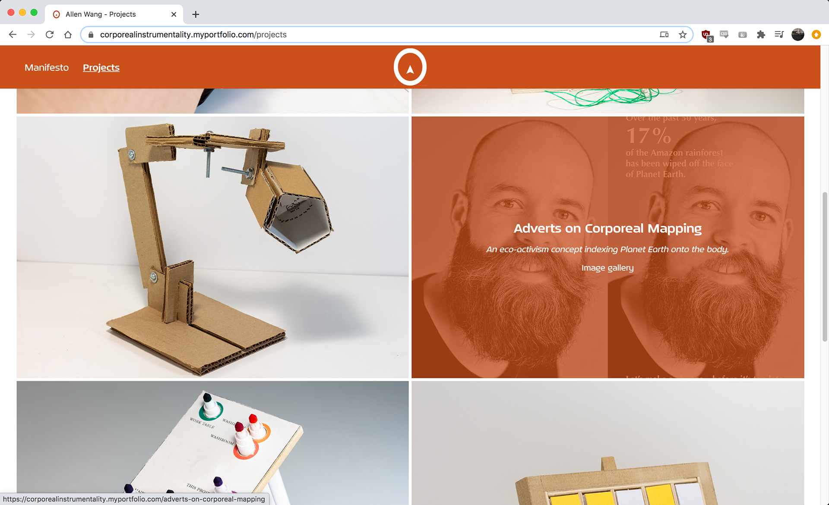Viewport: 829px width, 505px height.
Task: Click the page vertical scrollbar
Action: [x=825, y=267]
